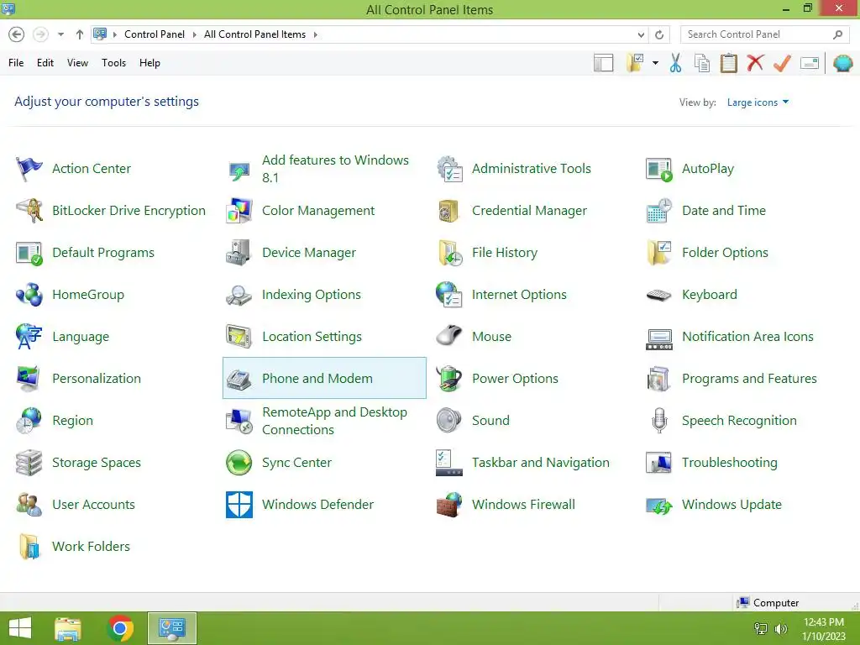Click the Windows Firewall brick-wall icon
Screen dimensions: 860x645
[x=449, y=505]
